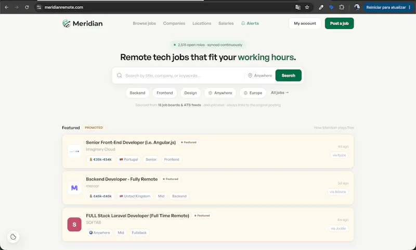
Task: Click the Anywhere tag on SOFTAB job
Action: pyautogui.click(x=99, y=232)
